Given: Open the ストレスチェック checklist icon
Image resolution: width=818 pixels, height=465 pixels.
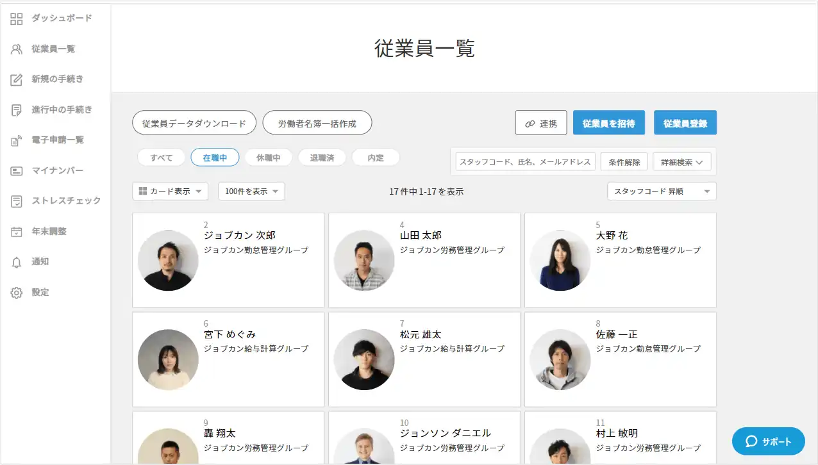Looking at the screenshot, I should [x=17, y=201].
